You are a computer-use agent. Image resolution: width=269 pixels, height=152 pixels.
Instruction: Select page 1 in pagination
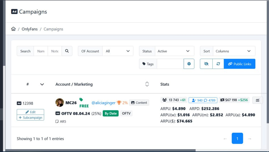pos(237,139)
